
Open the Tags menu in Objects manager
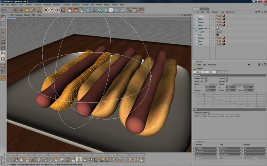[222, 12]
